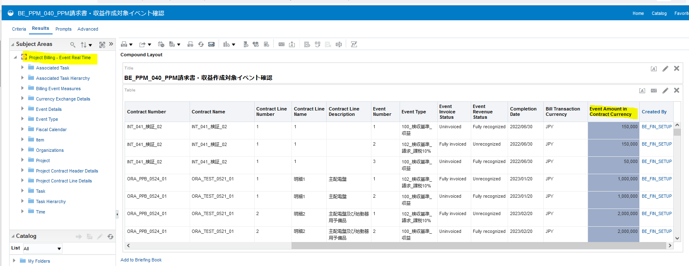Switch to the Criteria tab
This screenshot has width=689, height=266.
[x=19, y=29]
